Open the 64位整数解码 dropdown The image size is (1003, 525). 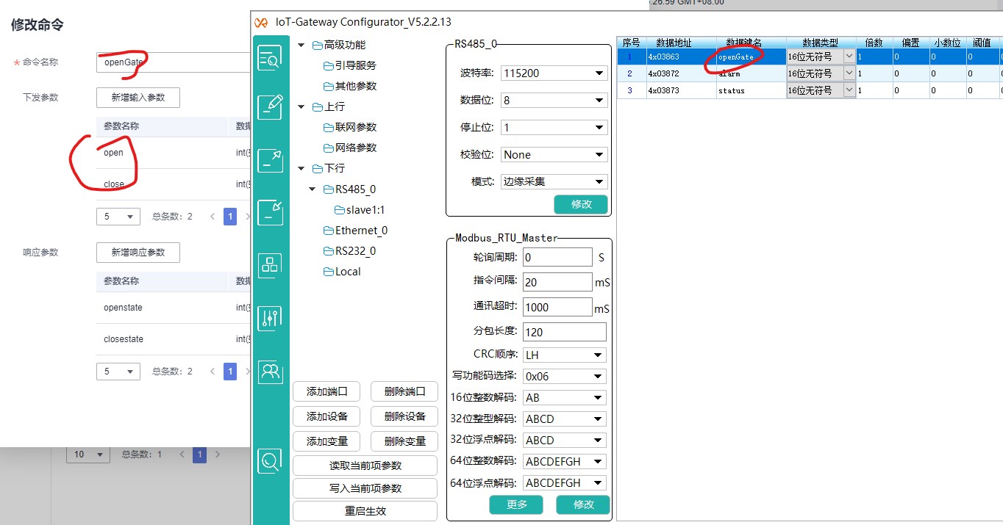point(564,462)
